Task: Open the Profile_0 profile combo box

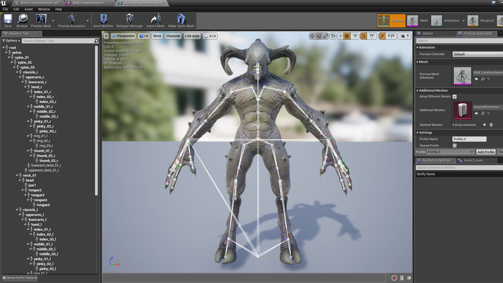Action: (450, 152)
